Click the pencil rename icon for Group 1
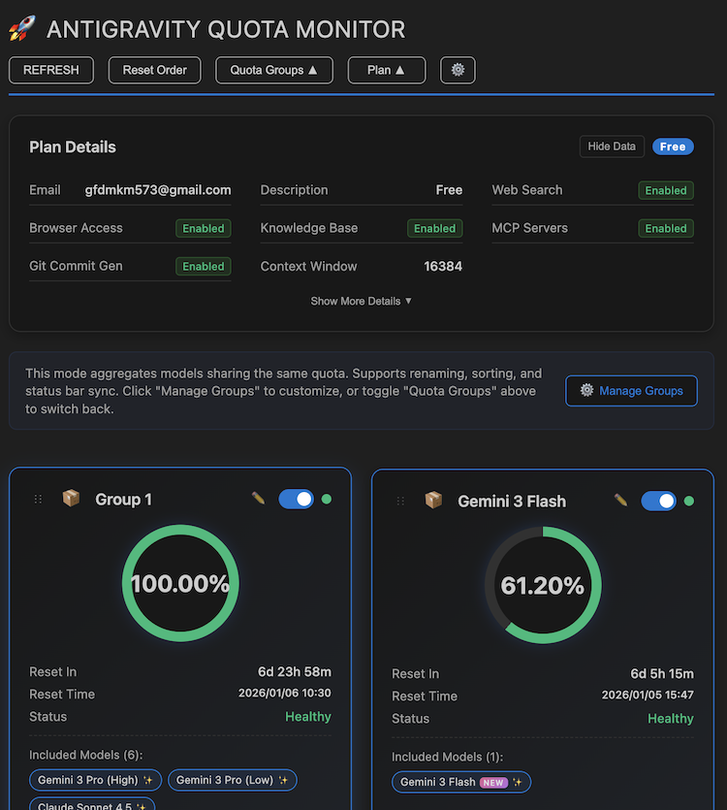This screenshot has width=727, height=810. coord(258,499)
